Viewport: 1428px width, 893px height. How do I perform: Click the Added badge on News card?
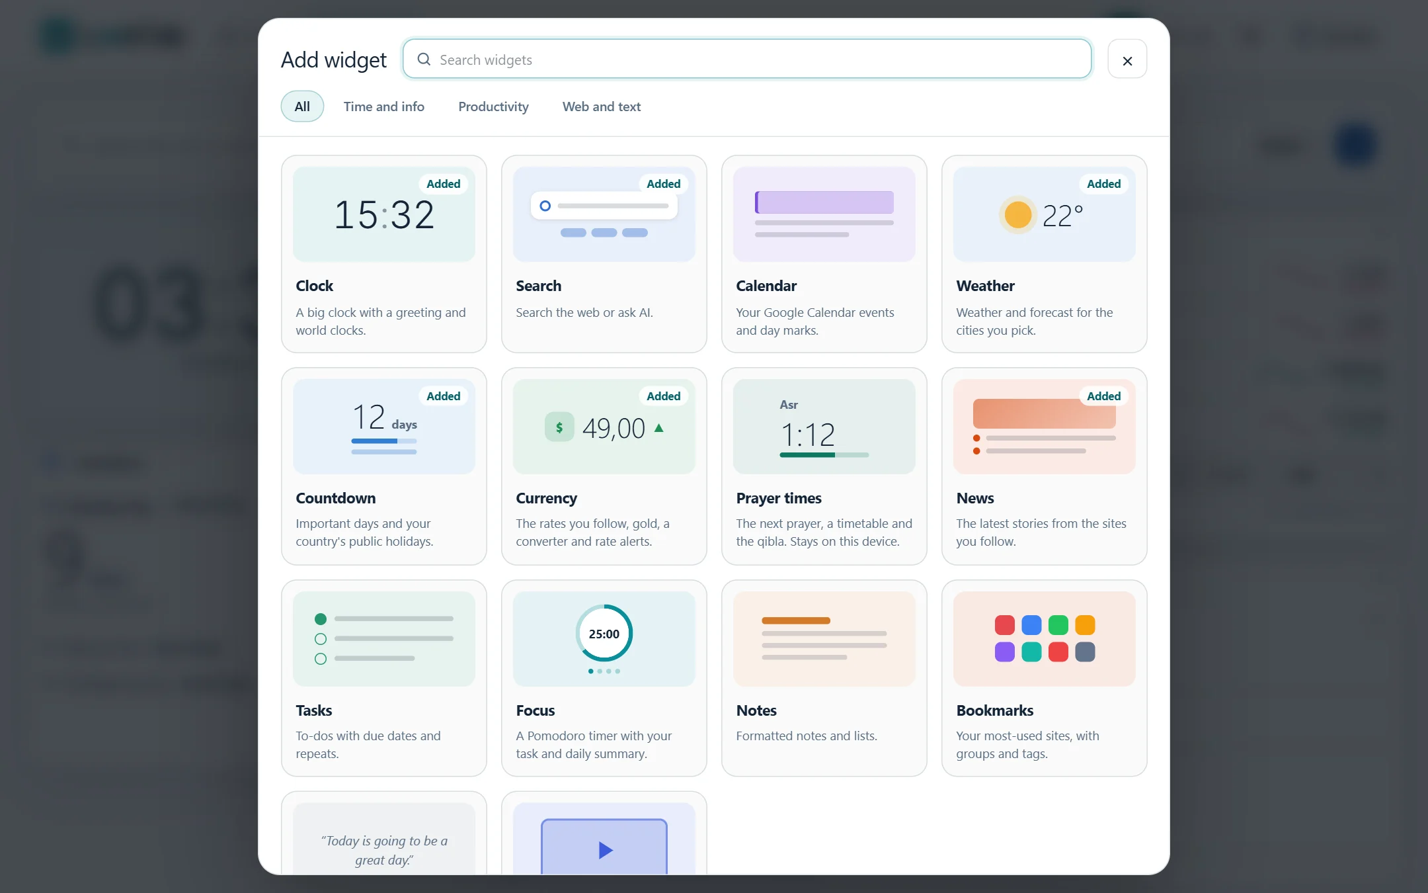click(1103, 396)
